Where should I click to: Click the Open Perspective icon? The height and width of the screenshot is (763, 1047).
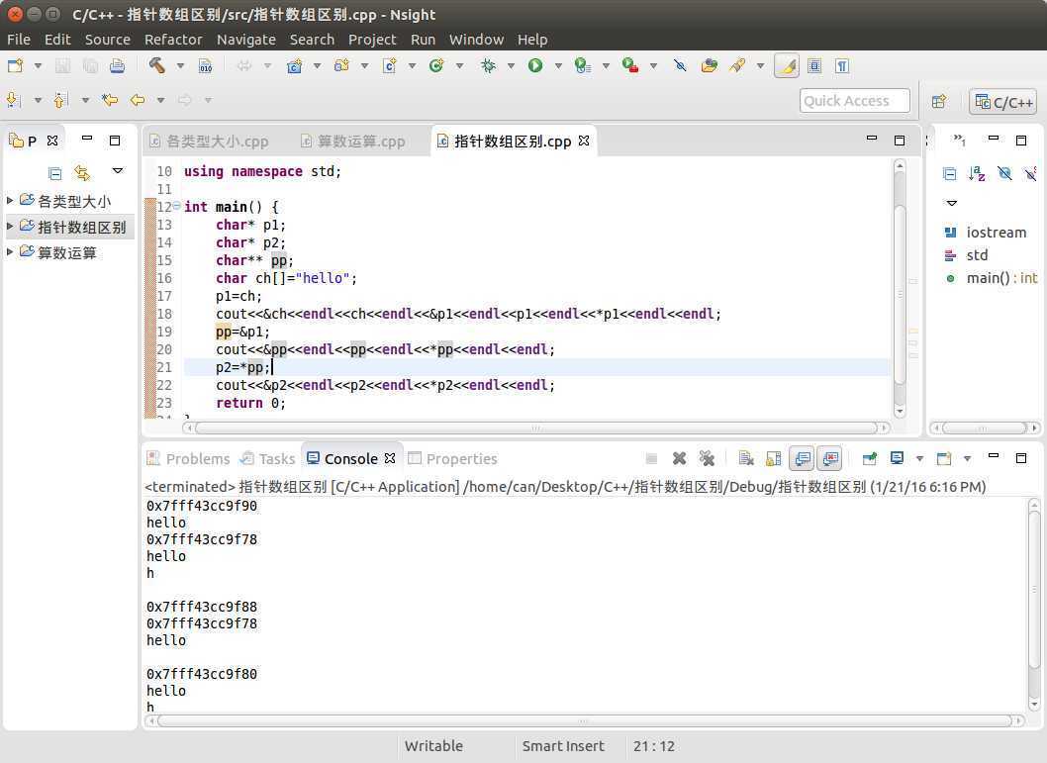(x=939, y=101)
